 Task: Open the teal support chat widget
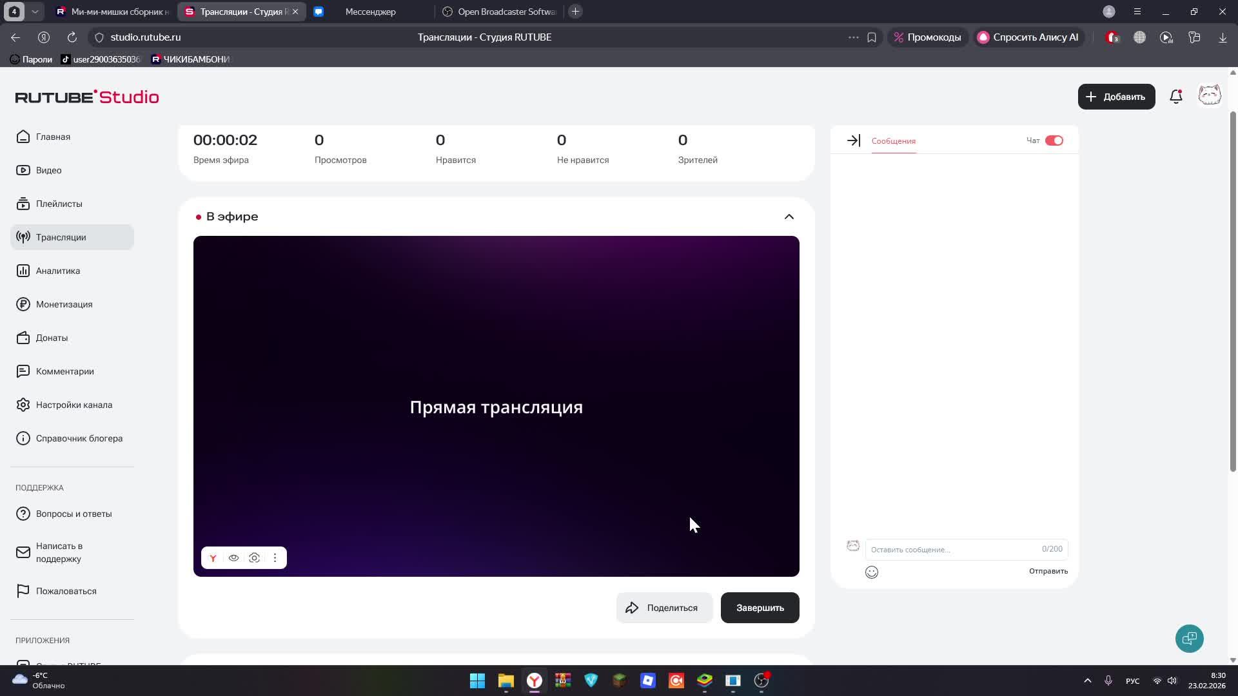[x=1189, y=639]
